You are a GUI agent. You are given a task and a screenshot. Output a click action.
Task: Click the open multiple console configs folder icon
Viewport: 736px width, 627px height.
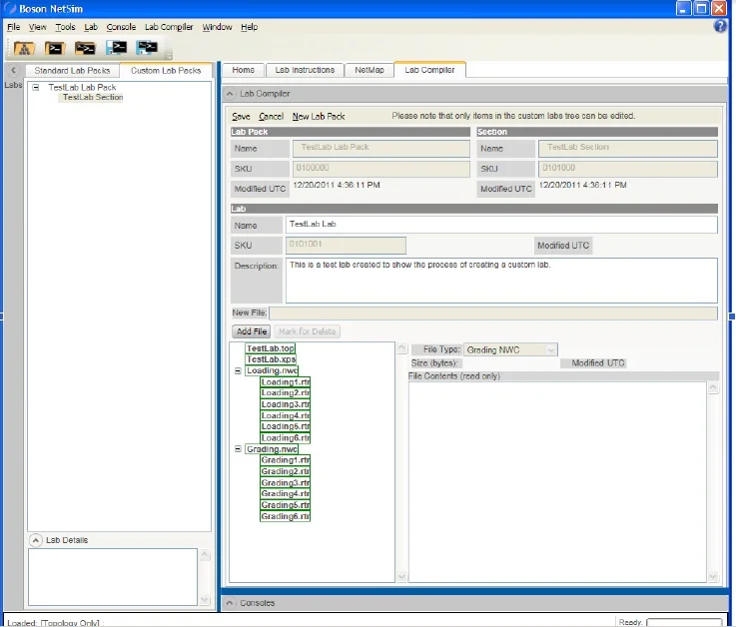85,48
